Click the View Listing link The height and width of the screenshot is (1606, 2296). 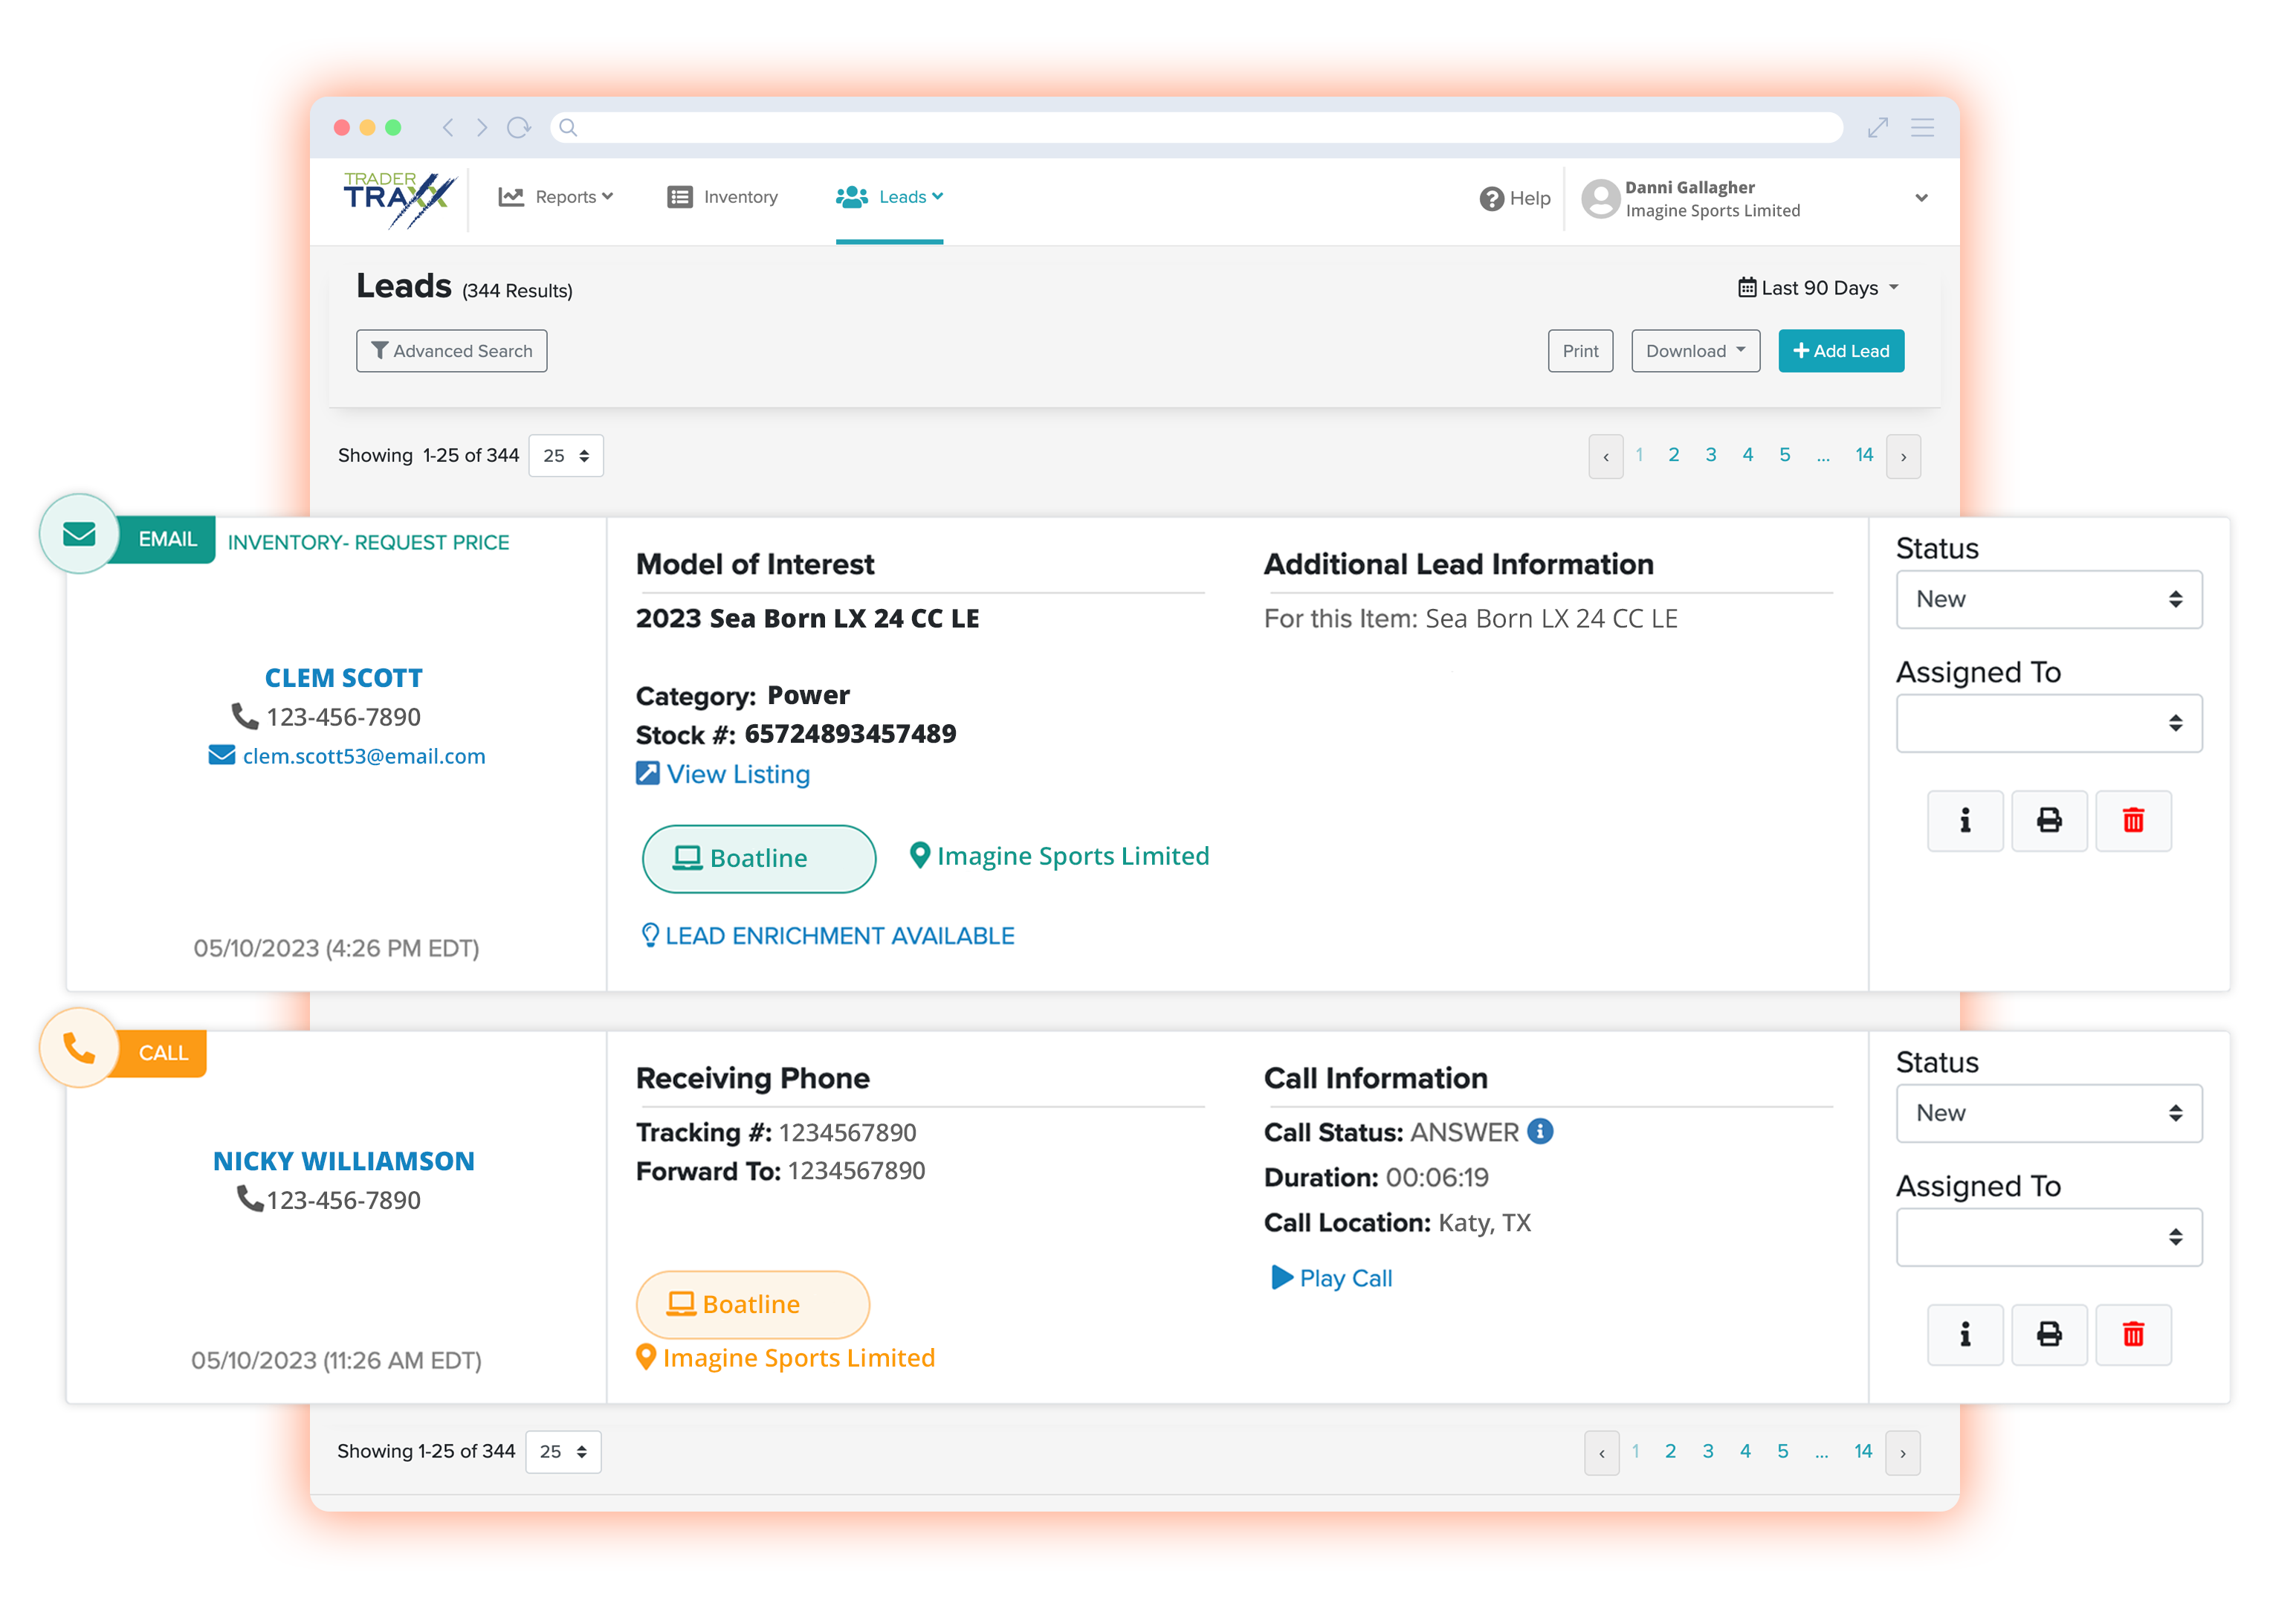(x=723, y=775)
